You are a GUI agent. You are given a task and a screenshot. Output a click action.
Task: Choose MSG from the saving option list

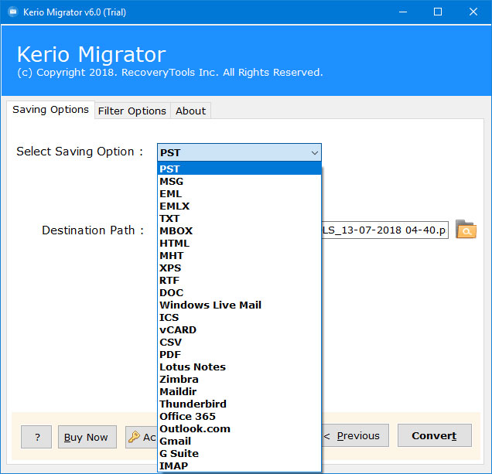[239, 181]
